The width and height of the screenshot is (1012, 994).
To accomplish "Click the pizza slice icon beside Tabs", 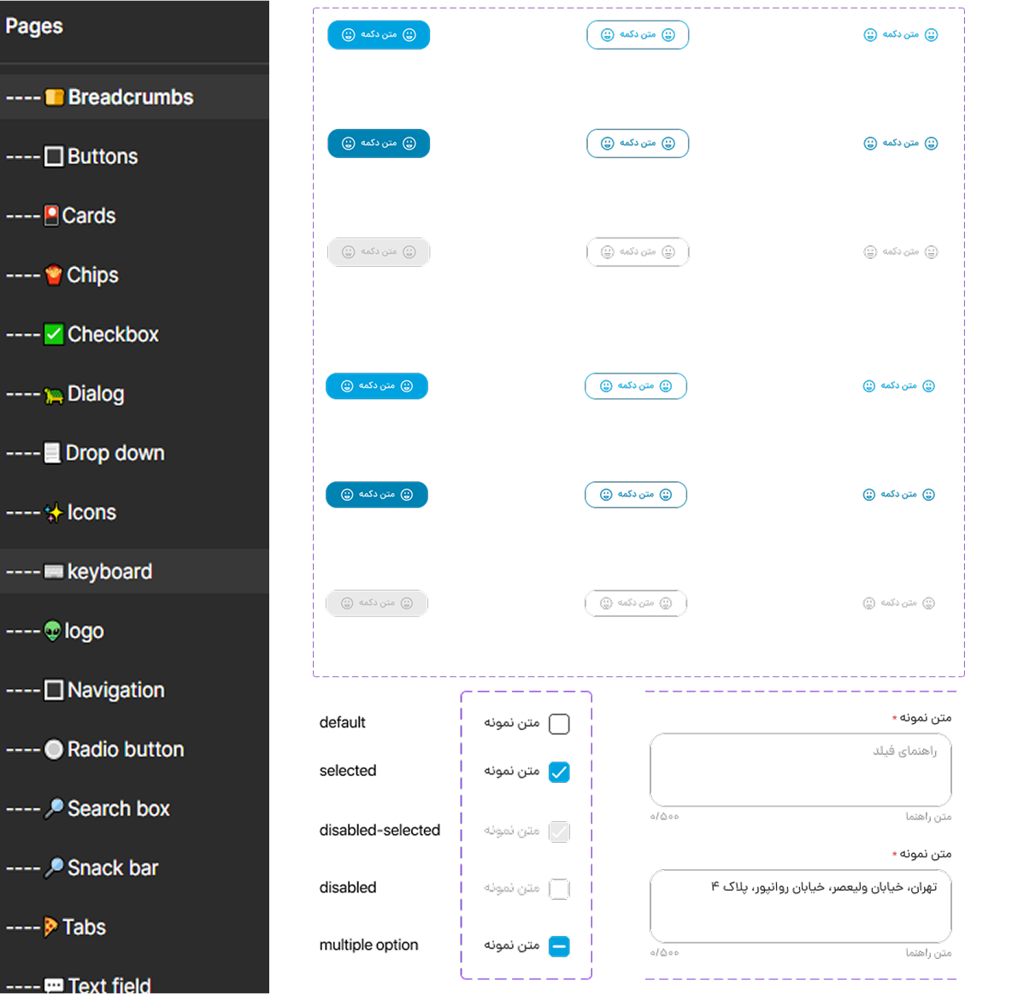I will (x=51, y=927).
